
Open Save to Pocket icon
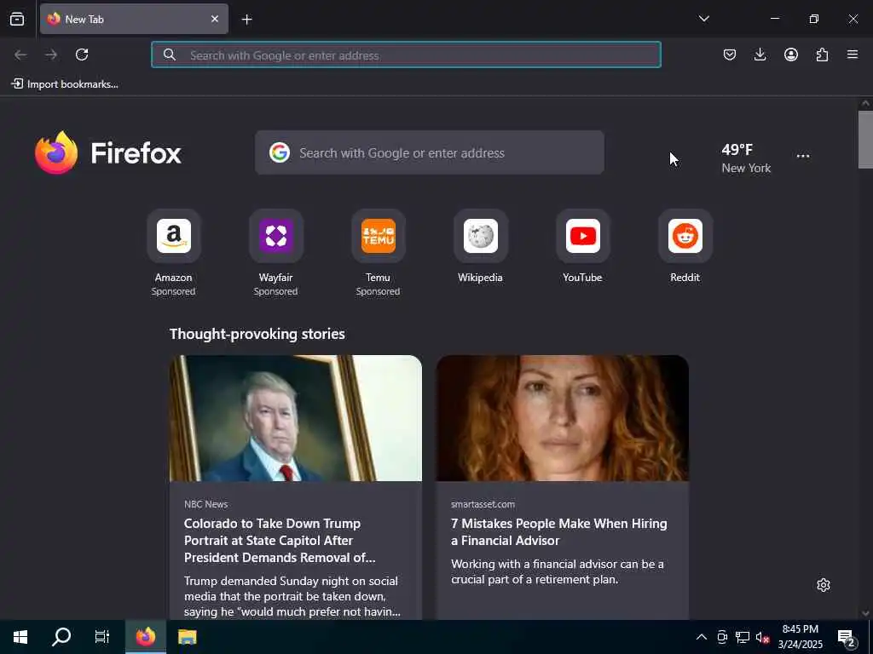730,54
